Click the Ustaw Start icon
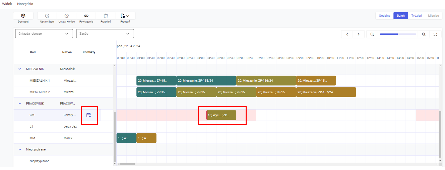445x170 pixels. (47, 16)
